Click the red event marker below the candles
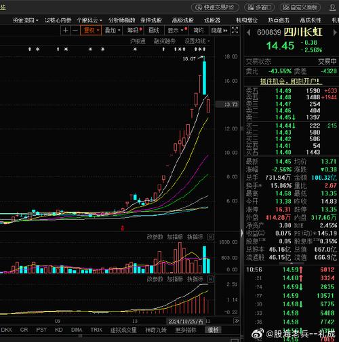The width and height of the screenshot is (339, 342). tap(123, 228)
